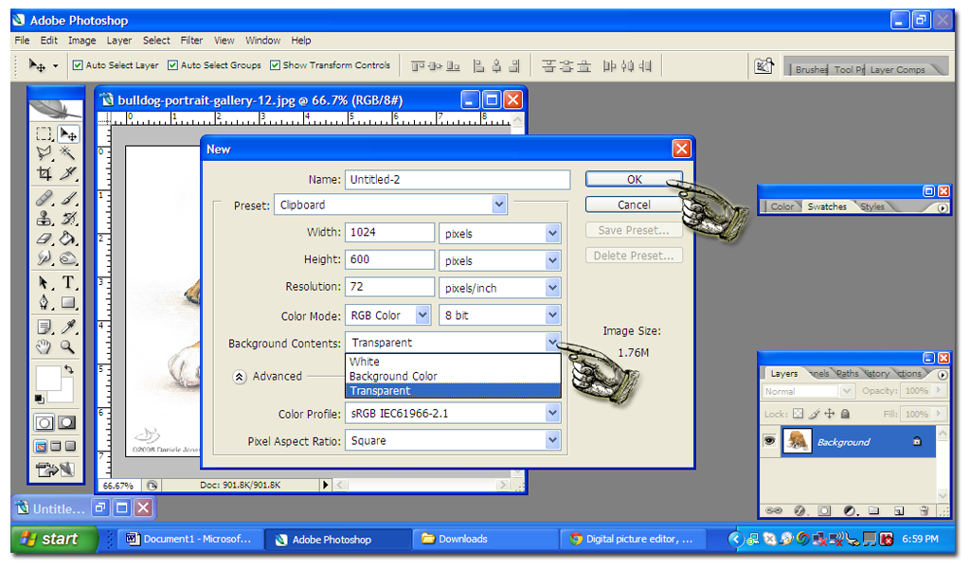The image size is (970, 568).
Task: Select the Pen tool
Action: [x=44, y=302]
